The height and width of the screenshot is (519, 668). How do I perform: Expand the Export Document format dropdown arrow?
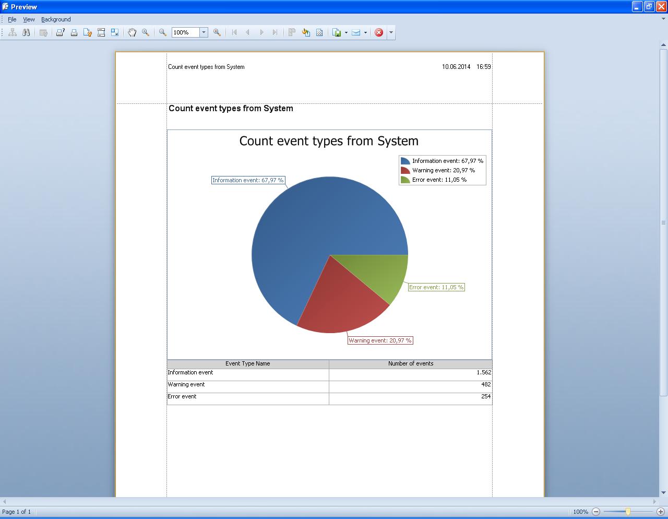pos(346,32)
